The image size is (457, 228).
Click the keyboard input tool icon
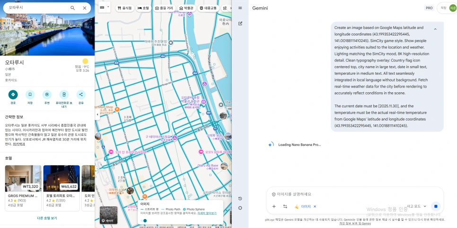tap(102, 7)
